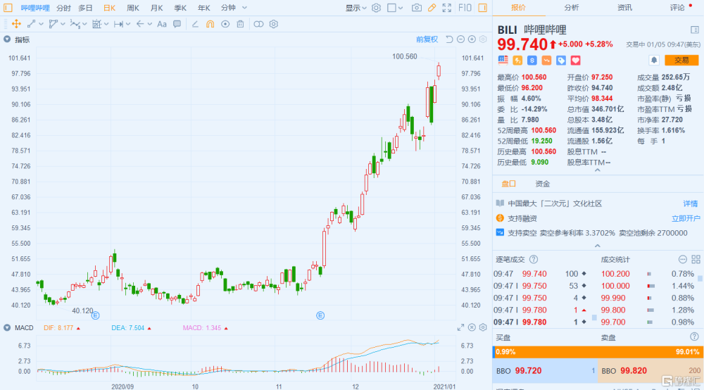Open the 评论 comments tab
The width and height of the screenshot is (704, 390).
677,8
